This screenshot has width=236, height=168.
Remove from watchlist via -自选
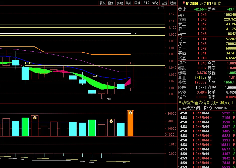point(164,3)
